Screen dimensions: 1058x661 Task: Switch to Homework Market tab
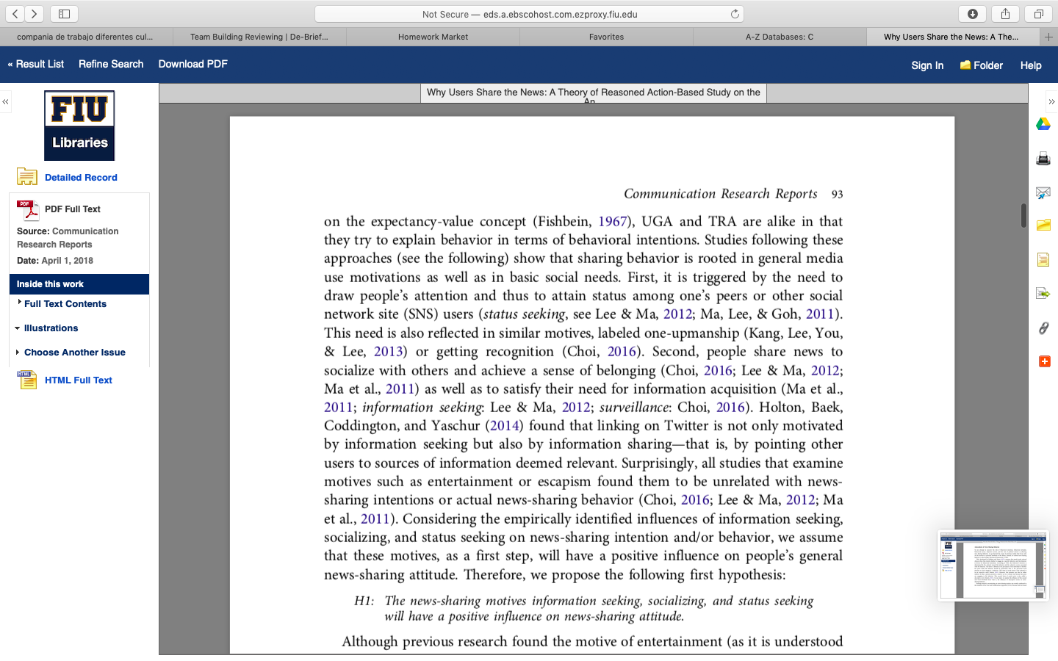point(433,37)
